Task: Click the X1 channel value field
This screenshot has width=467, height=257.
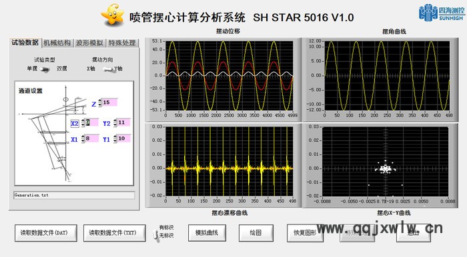Action: point(92,138)
